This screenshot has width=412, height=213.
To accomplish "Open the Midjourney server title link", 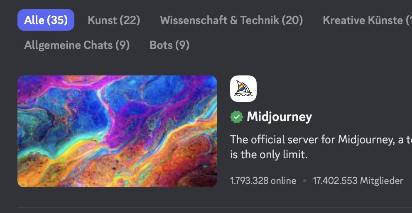I will [280, 117].
